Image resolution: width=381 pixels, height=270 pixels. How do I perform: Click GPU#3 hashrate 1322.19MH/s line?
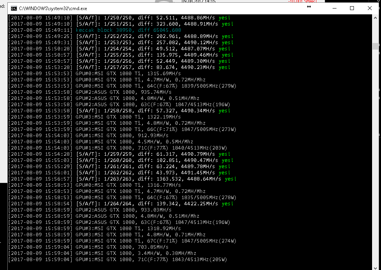95,117
